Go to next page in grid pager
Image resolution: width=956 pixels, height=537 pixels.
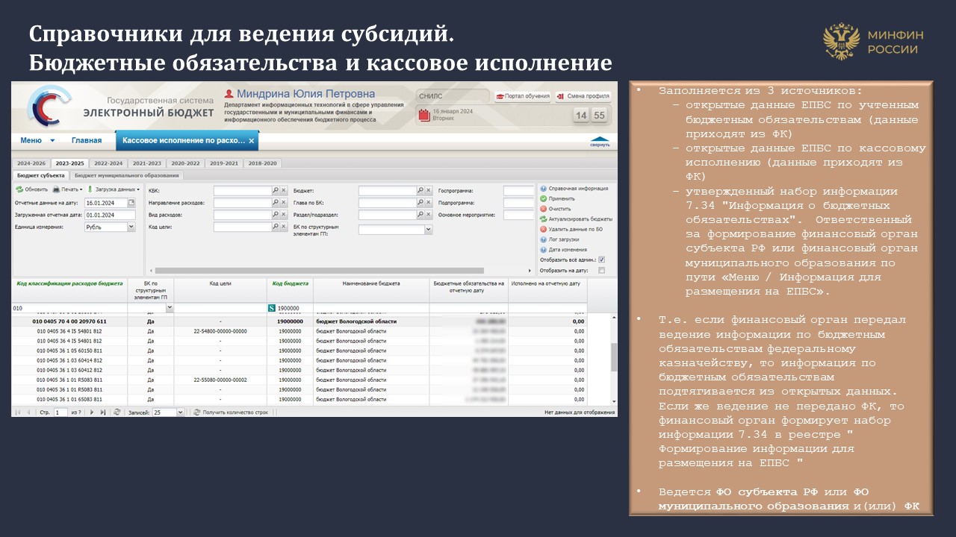pos(93,412)
